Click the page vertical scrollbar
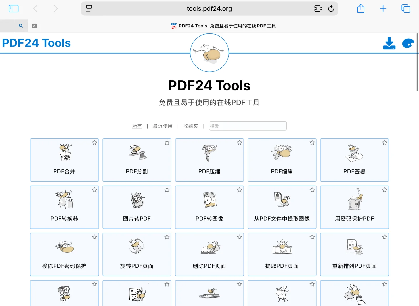The height and width of the screenshot is (306, 419). [417, 62]
